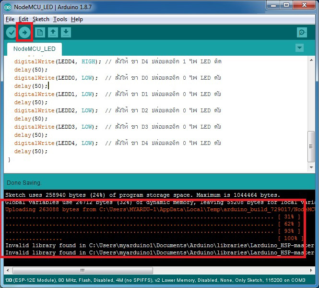This screenshot has width=319, height=288.
Task: Expand the tab options dropdown arrow
Action: coord(300,48)
